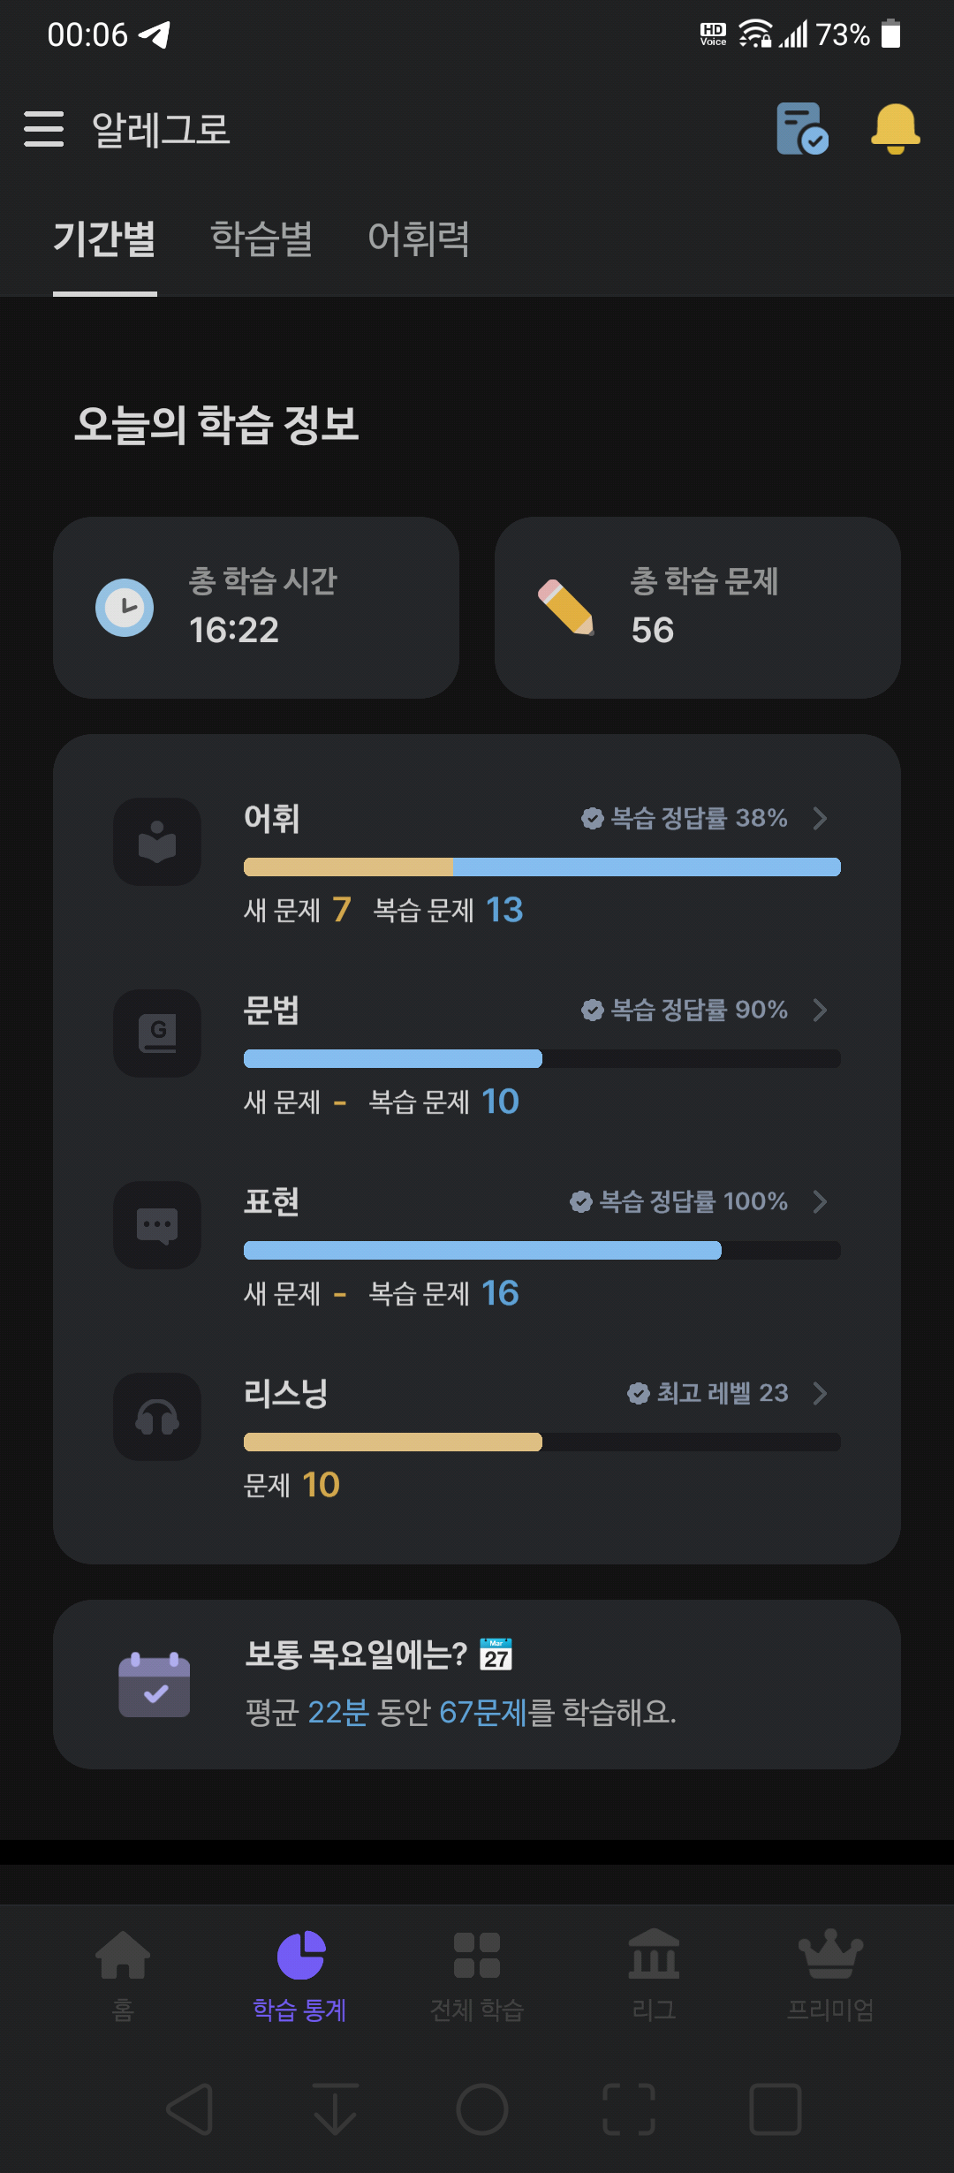Open the checklist document icon
The width and height of the screenshot is (954, 2173).
pos(802,129)
